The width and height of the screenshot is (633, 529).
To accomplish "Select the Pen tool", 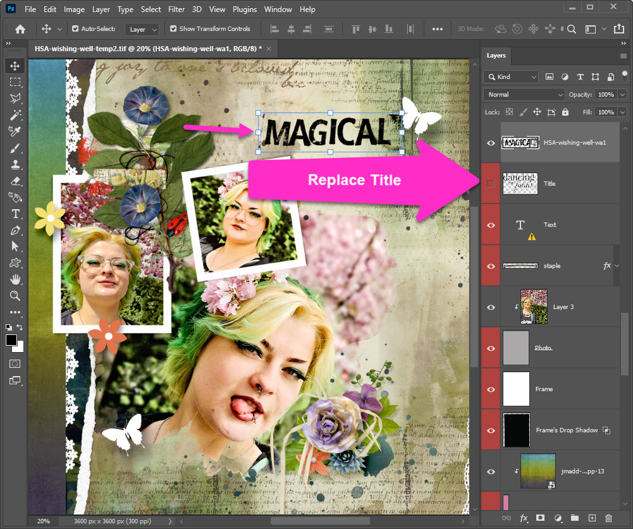I will 15,230.
